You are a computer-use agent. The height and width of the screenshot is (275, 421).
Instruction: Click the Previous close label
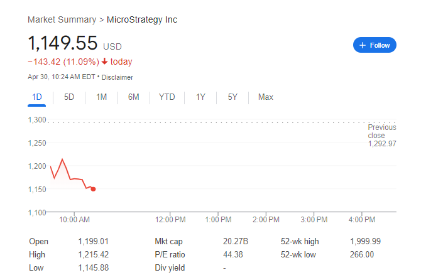381,131
